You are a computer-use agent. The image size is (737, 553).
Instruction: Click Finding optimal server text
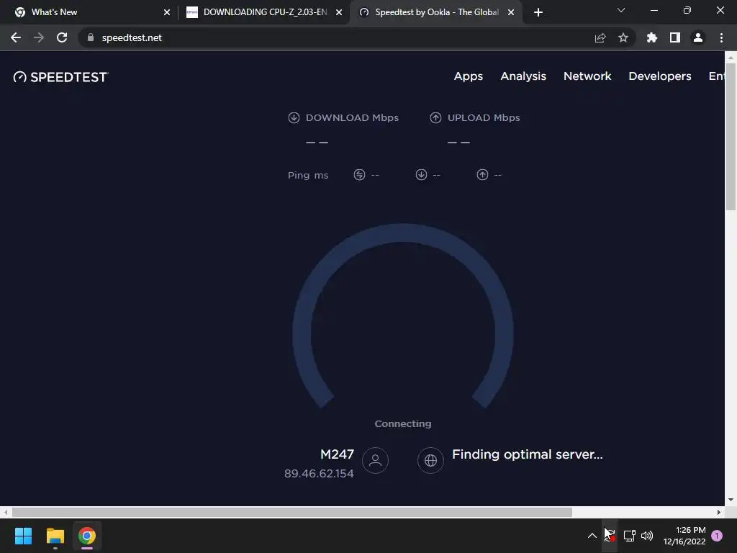(x=528, y=455)
